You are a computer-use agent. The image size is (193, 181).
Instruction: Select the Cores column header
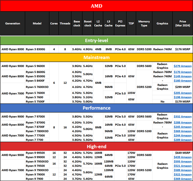pos(54,23)
